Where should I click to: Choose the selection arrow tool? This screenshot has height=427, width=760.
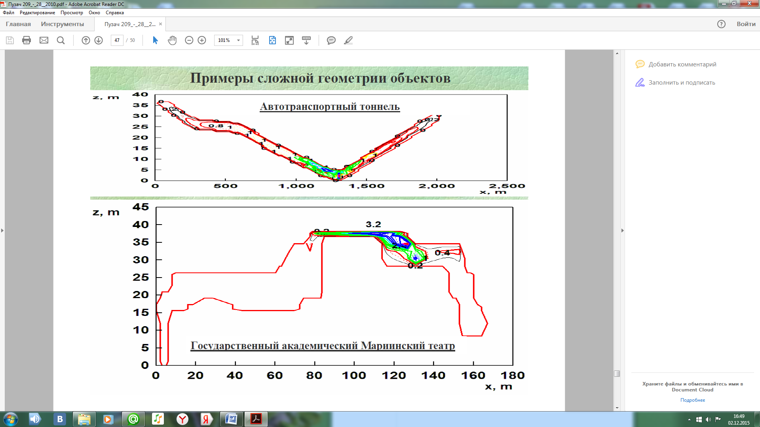coord(155,40)
